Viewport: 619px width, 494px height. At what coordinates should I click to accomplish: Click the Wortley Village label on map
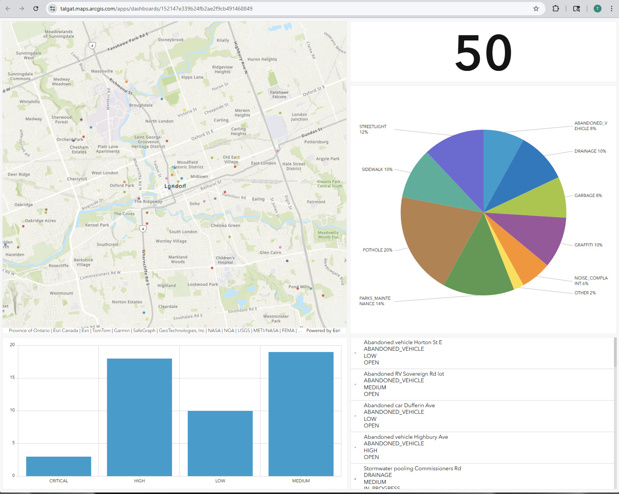pos(171,241)
